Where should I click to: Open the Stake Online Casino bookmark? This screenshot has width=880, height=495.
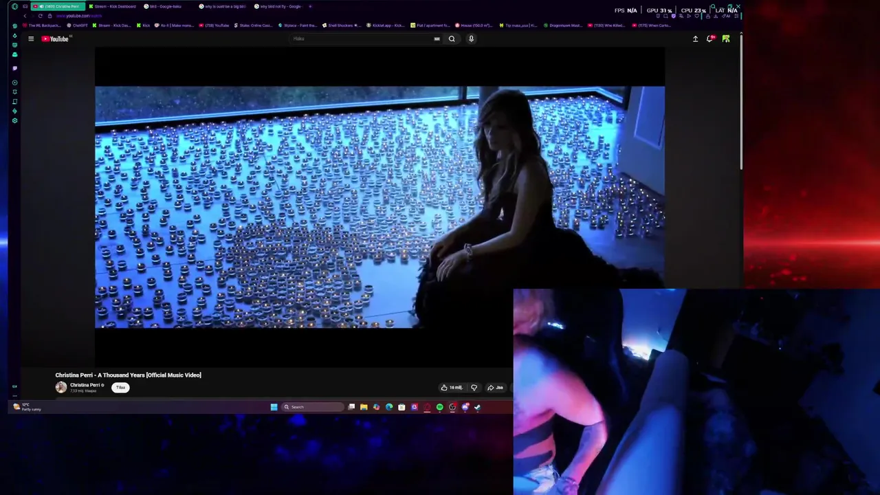[x=253, y=25]
